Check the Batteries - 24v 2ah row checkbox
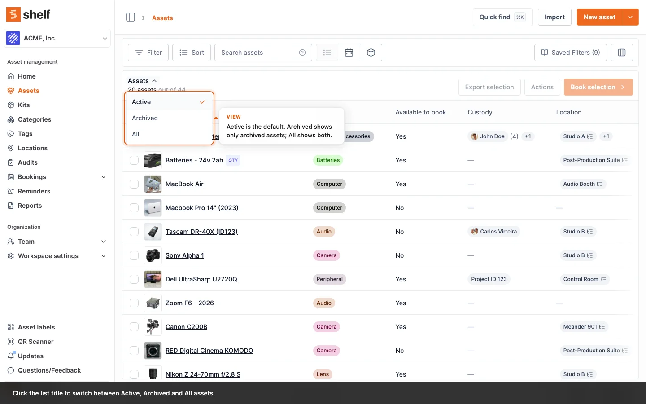 [134, 160]
